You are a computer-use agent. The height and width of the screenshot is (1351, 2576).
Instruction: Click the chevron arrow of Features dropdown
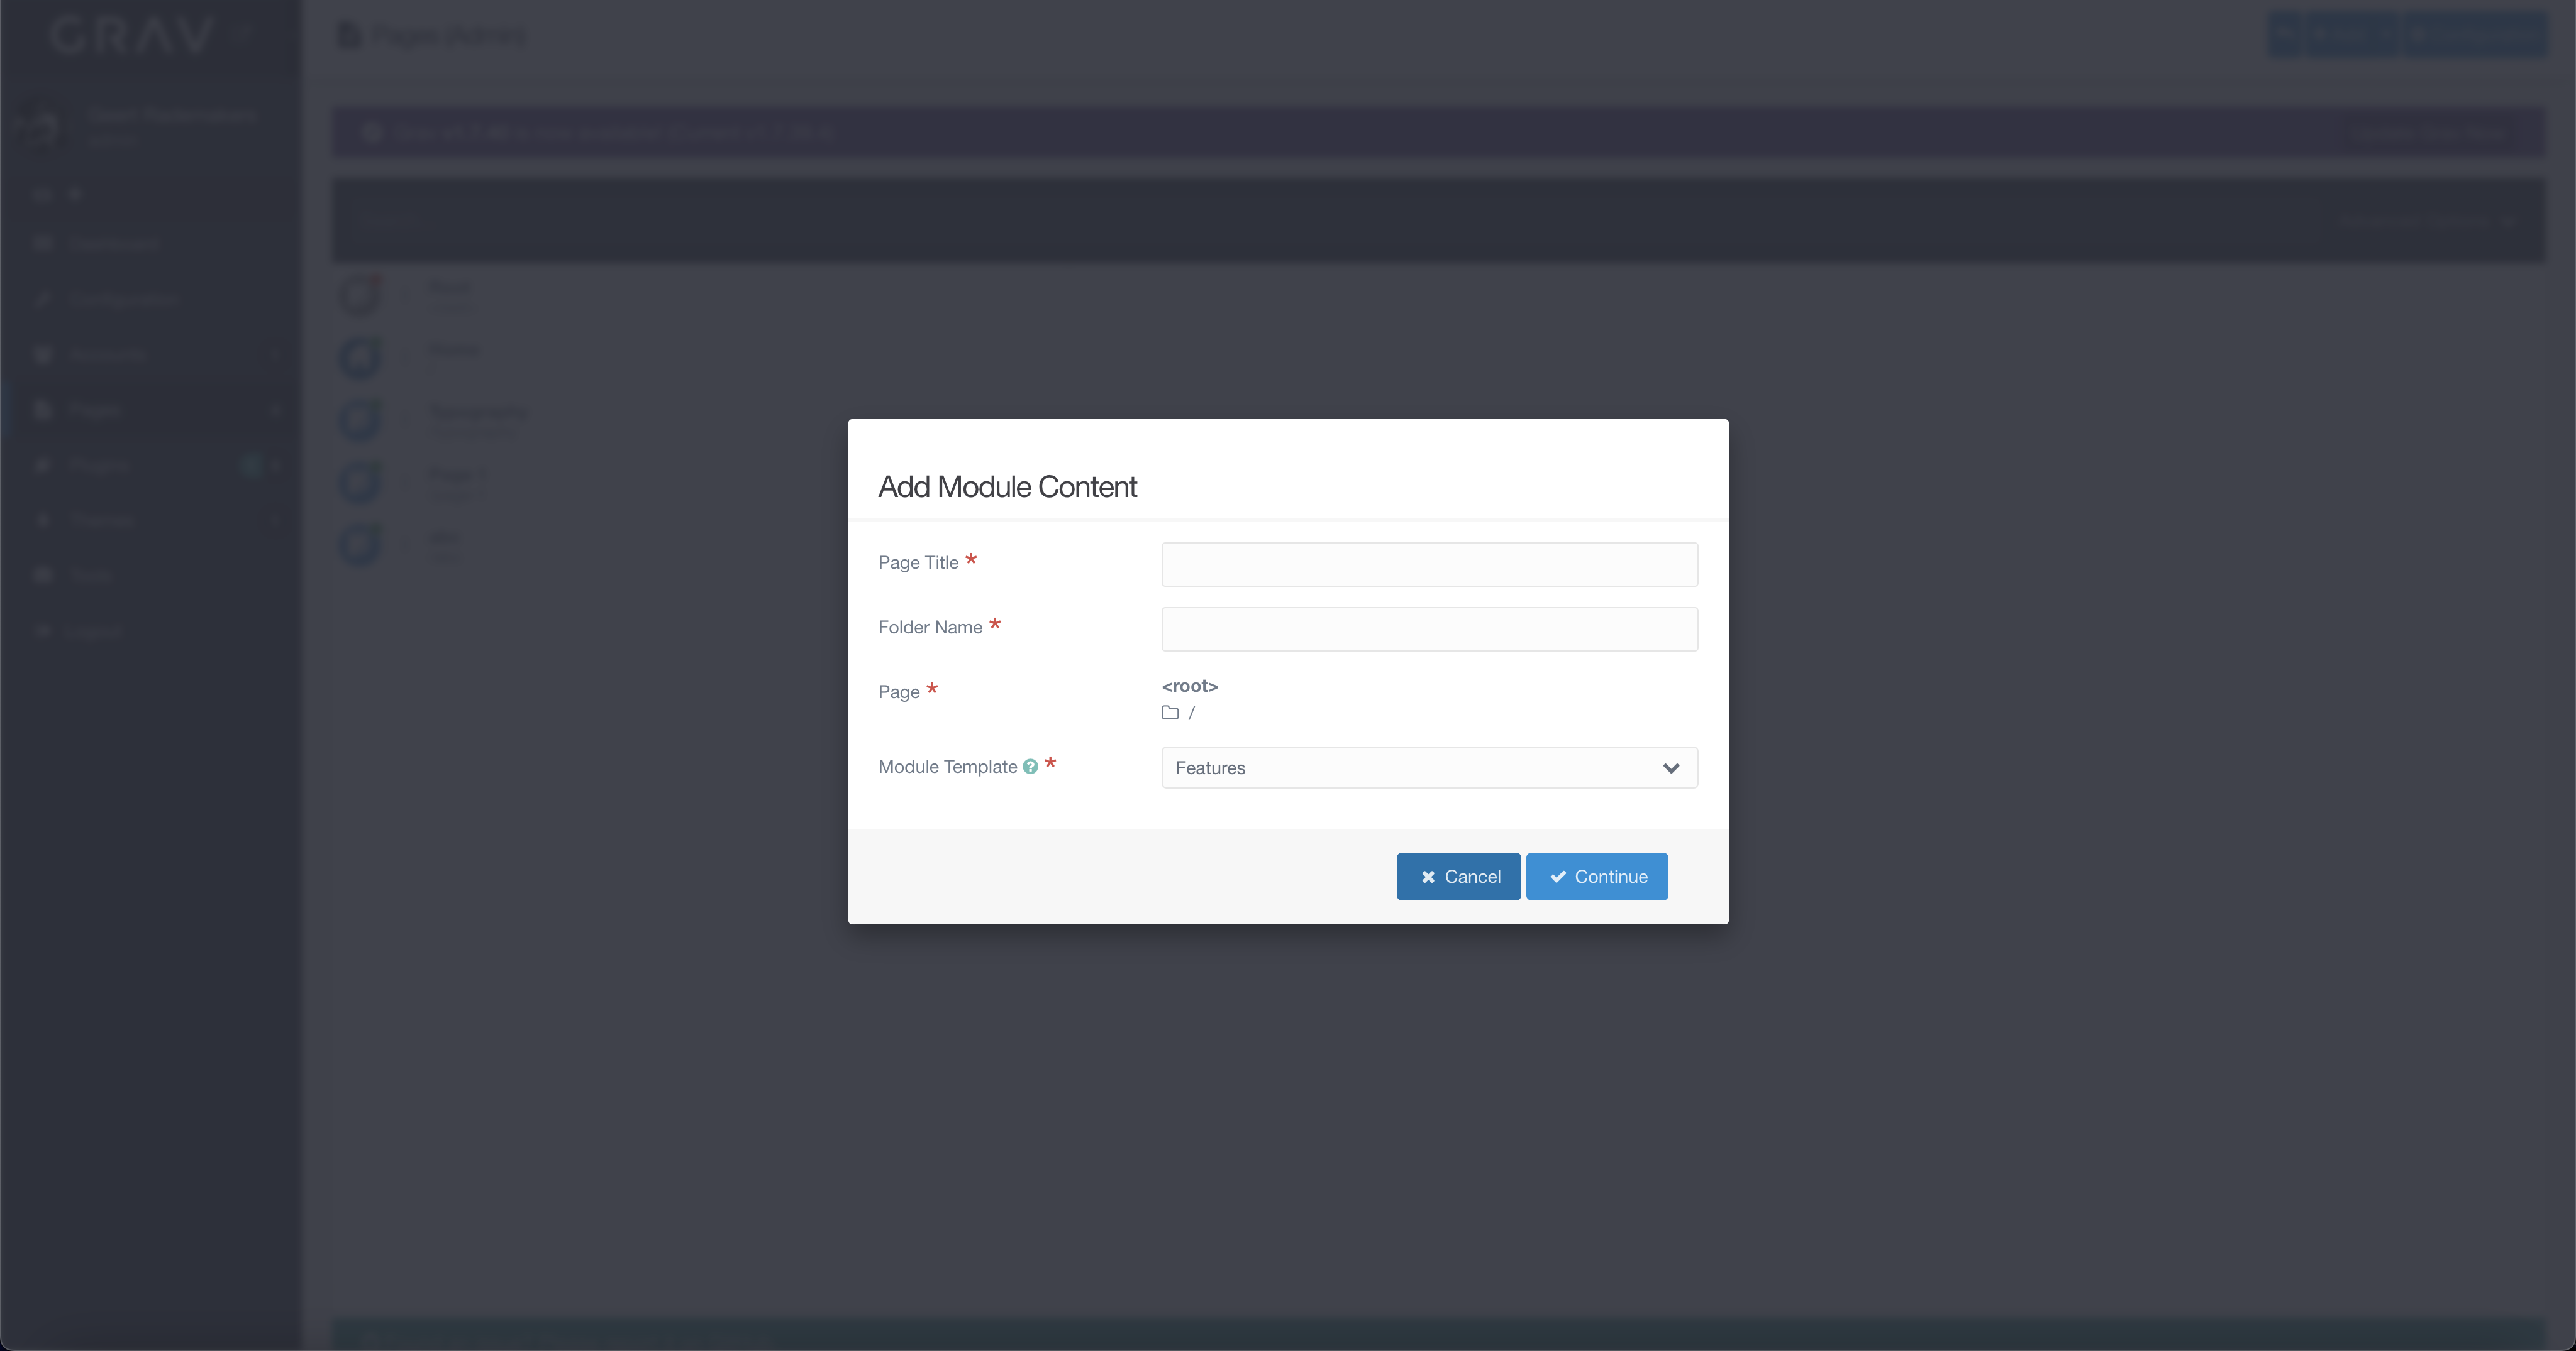[1670, 767]
